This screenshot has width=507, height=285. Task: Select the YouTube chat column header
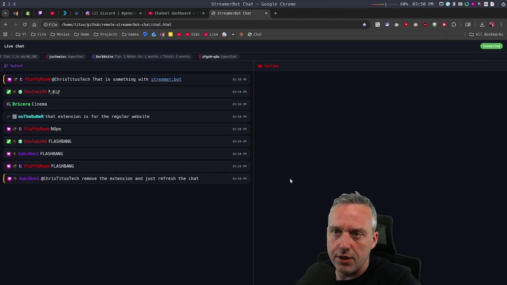tap(268, 66)
